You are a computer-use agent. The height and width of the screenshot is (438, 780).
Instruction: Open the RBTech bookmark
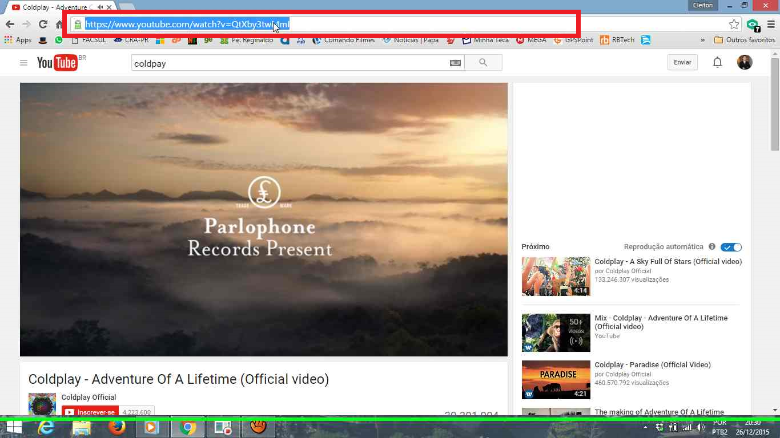617,40
